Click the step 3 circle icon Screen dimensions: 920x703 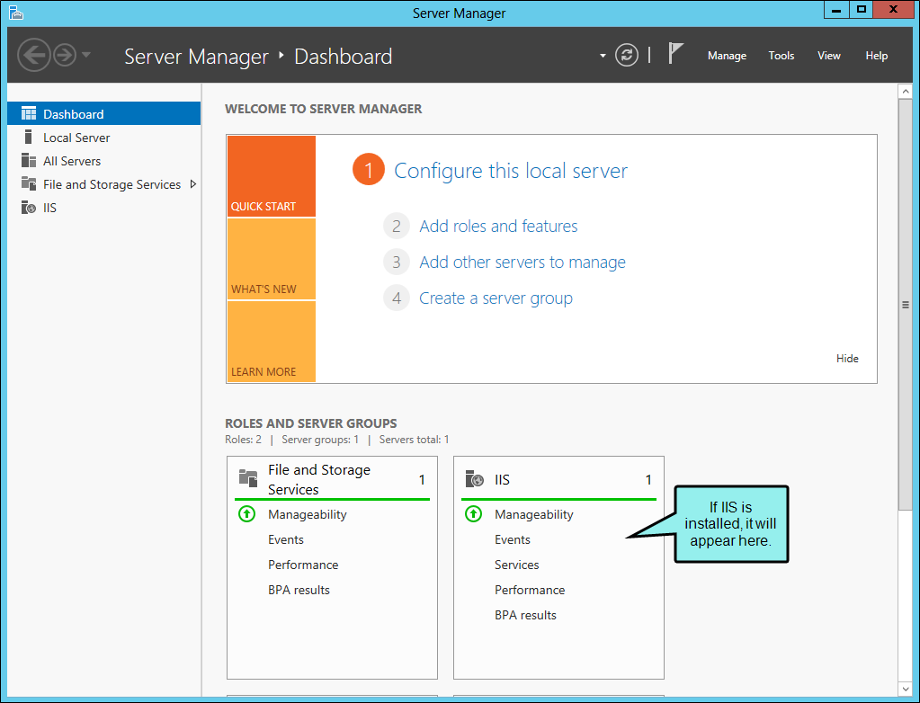(x=397, y=262)
